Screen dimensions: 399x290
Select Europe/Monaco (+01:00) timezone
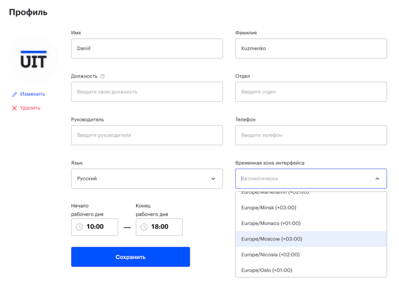click(x=311, y=223)
